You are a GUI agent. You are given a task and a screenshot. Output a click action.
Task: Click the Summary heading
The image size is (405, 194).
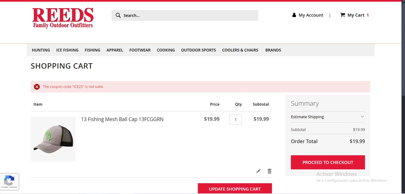(x=305, y=103)
